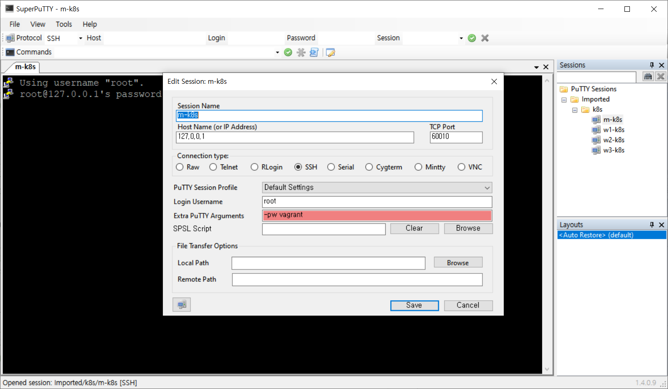Select the Auto Restore default layout
Screen dimensions: 668x389
click(612, 235)
